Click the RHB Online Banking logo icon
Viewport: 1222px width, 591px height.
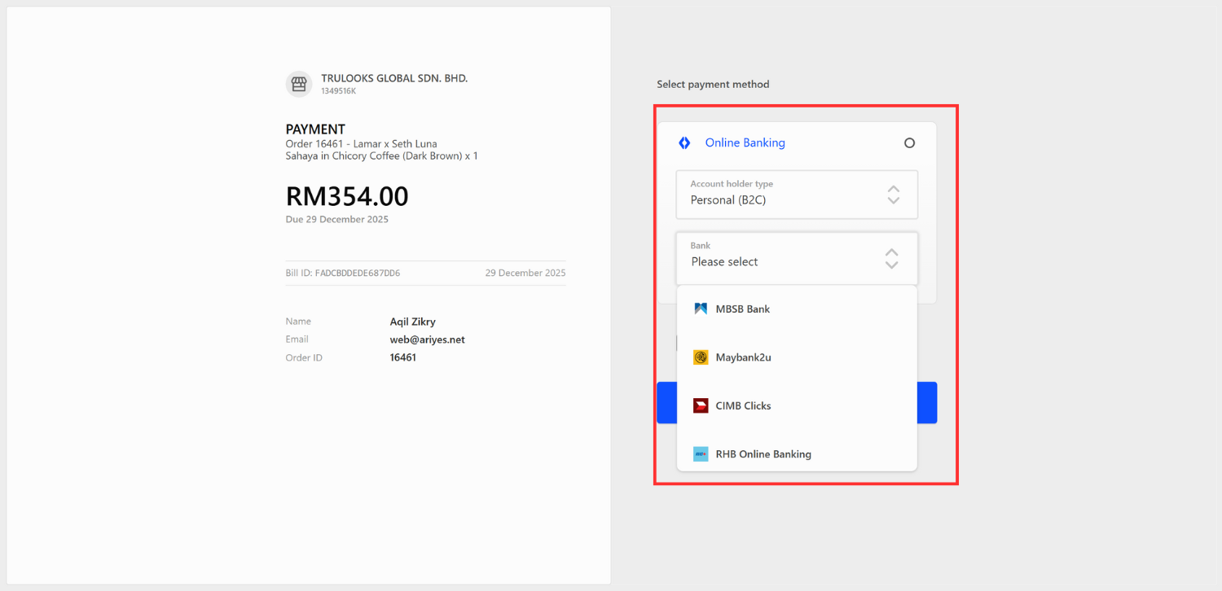[x=701, y=454]
